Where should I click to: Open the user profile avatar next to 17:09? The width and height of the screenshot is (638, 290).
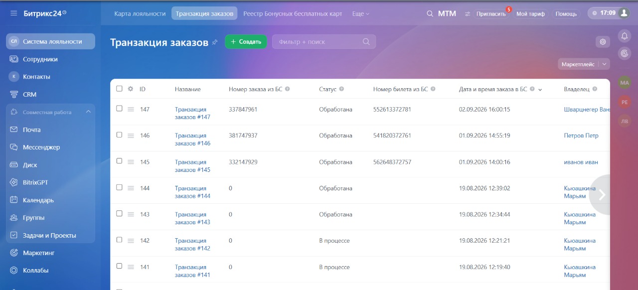point(624,13)
